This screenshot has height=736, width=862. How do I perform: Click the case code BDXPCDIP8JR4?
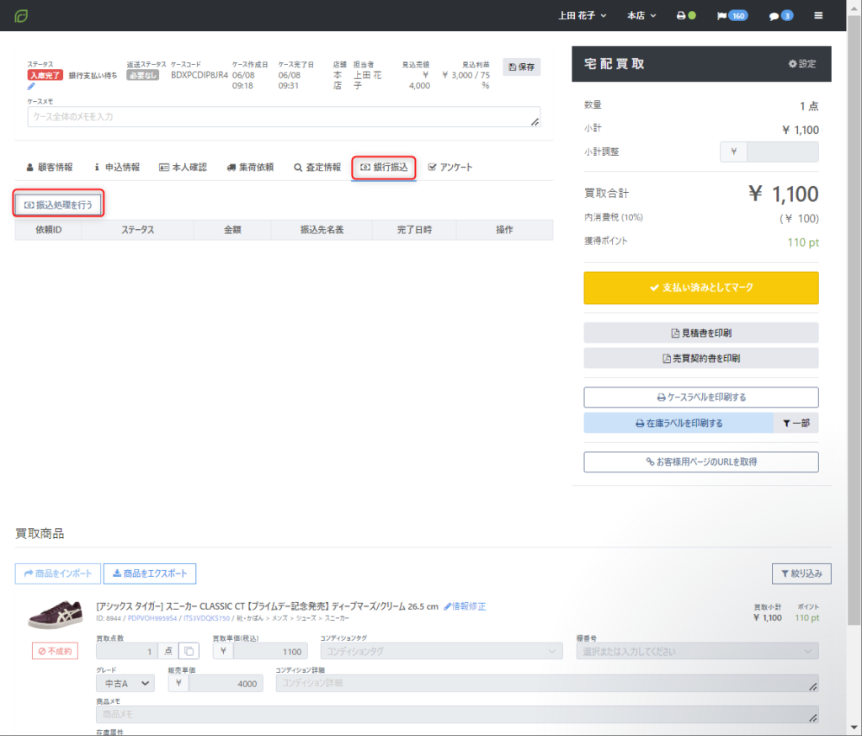[x=199, y=75]
